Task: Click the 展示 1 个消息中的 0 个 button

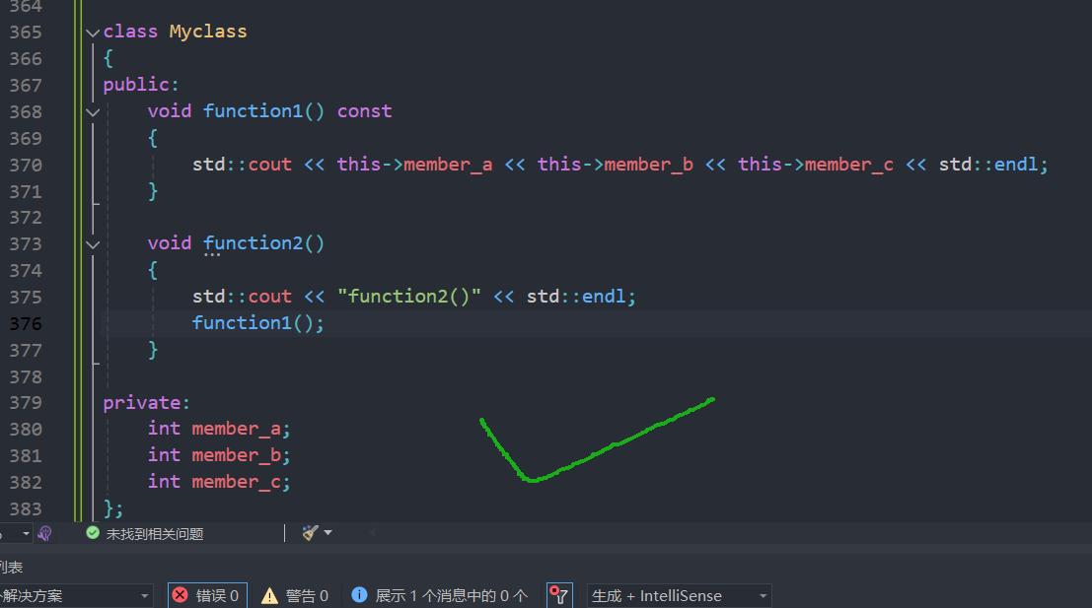Action: 438,594
